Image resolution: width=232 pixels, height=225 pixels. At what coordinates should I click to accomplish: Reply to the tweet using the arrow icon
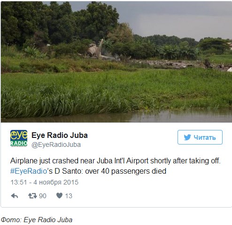click(15, 196)
